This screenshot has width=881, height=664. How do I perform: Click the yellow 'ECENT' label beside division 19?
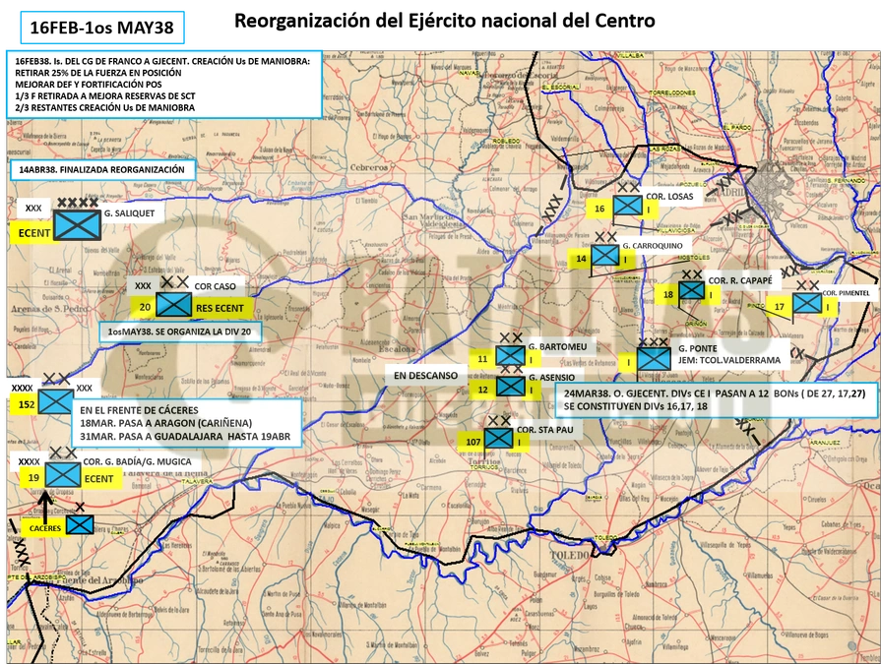point(98,479)
